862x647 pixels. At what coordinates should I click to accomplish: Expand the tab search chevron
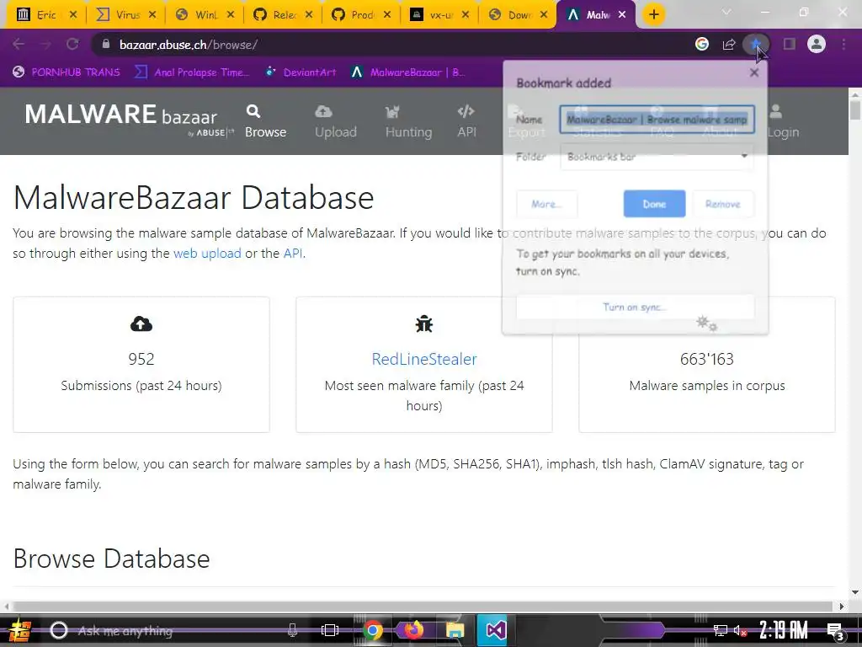(x=726, y=12)
